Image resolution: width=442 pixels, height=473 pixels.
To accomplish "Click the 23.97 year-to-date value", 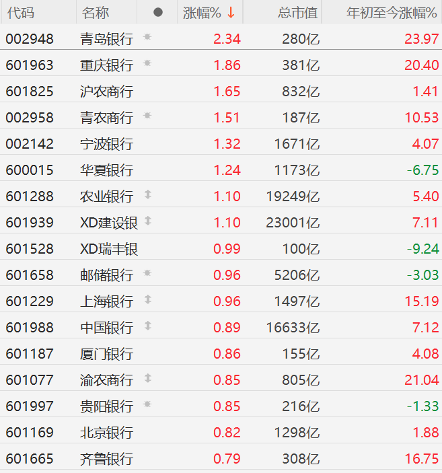I will pos(422,39).
